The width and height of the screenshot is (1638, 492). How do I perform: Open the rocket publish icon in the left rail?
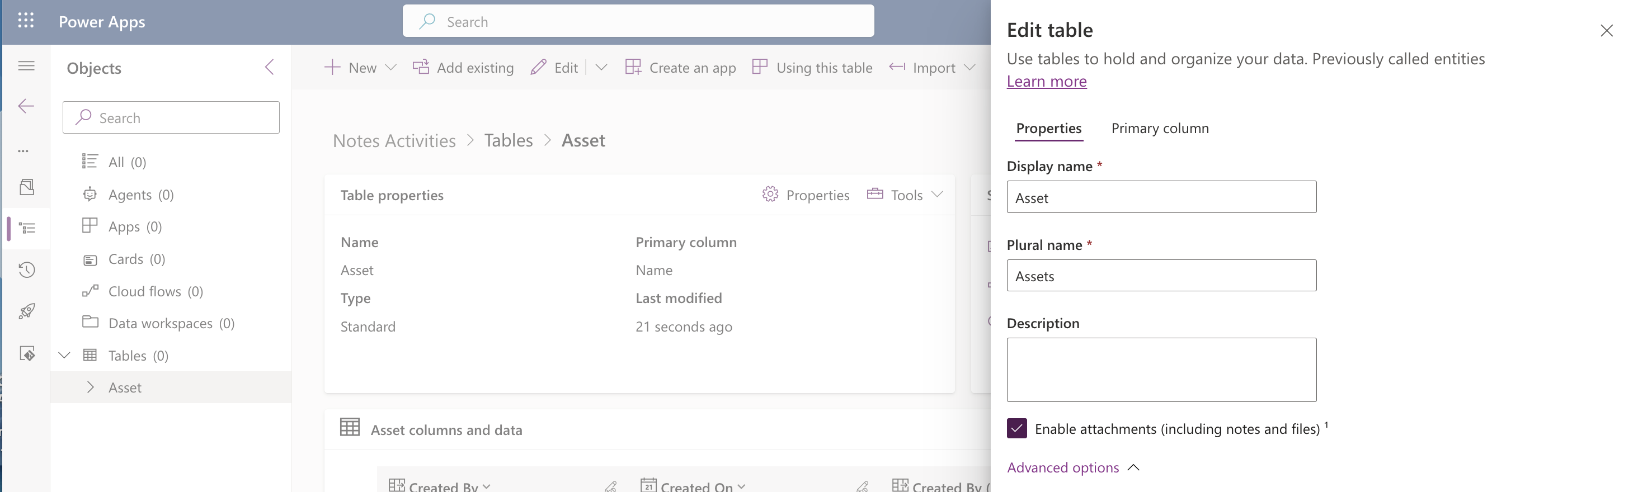point(27,311)
